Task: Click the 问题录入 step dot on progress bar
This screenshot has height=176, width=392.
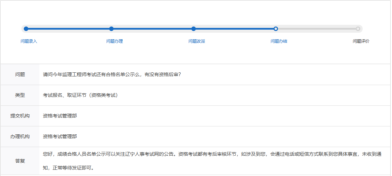Action: [x=26, y=29]
